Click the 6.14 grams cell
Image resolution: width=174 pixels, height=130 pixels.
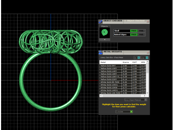pyautogui.click(x=127, y=79)
